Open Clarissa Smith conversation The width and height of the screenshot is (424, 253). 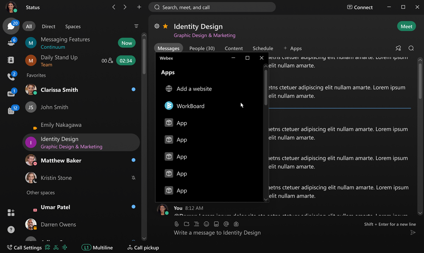pos(81,90)
